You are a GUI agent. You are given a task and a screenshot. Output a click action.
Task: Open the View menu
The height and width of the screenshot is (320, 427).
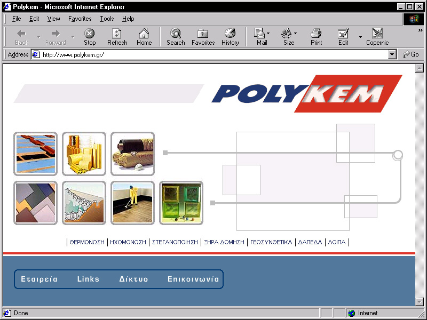pos(53,19)
